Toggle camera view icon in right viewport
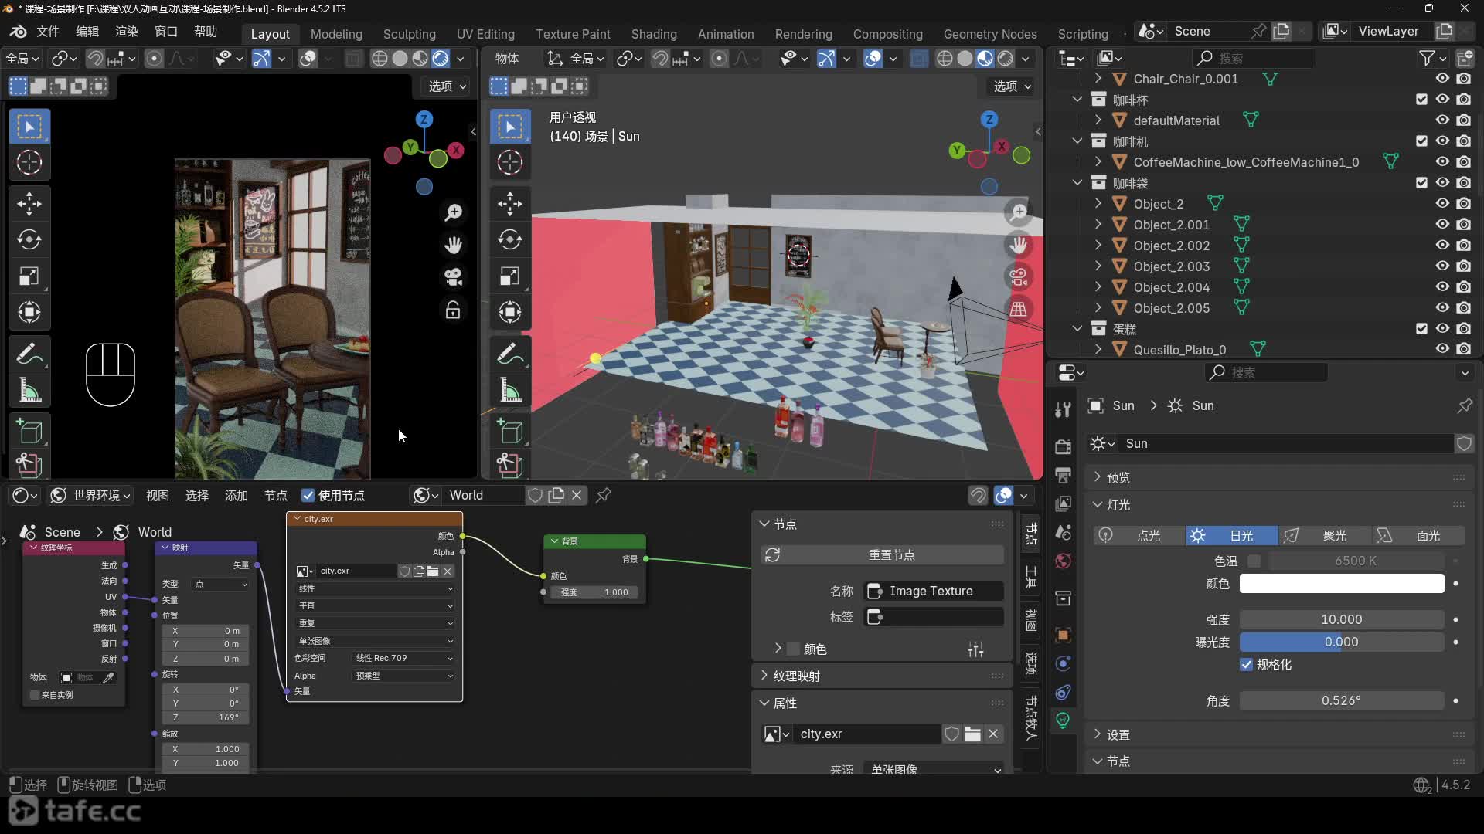 1019,276
